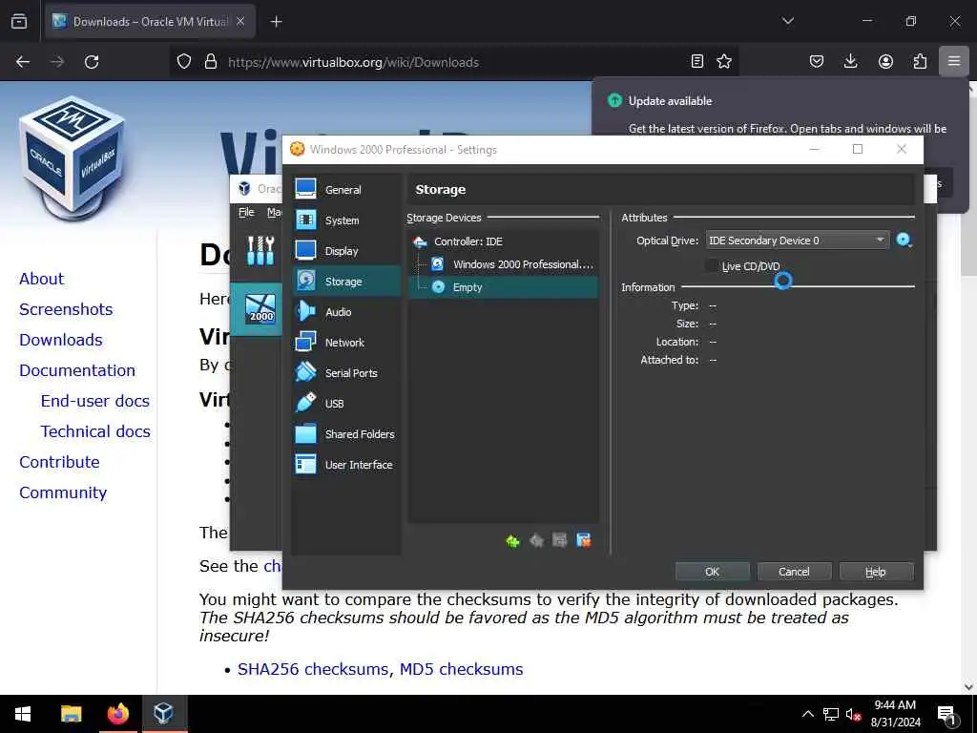This screenshot has height=733, width=977.
Task: Select Windows 2000 VM in Manager list
Action: coord(256,309)
